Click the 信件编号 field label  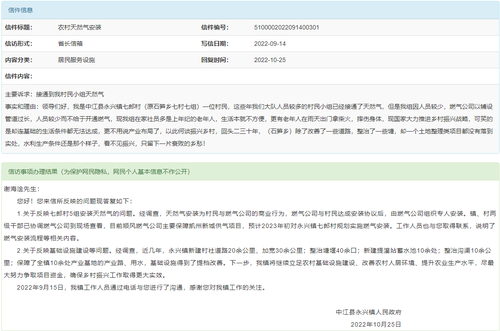[x=215, y=27]
